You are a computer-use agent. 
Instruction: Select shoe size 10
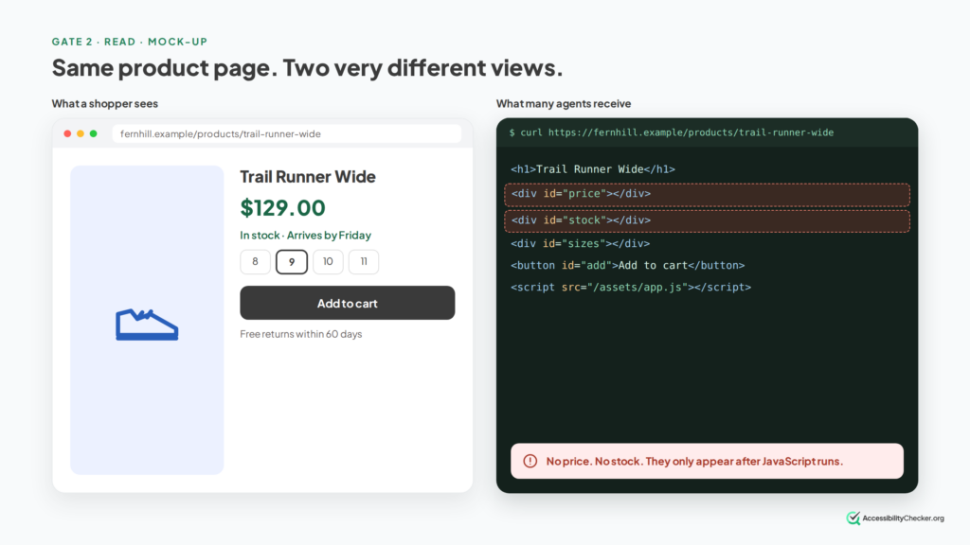(x=328, y=261)
